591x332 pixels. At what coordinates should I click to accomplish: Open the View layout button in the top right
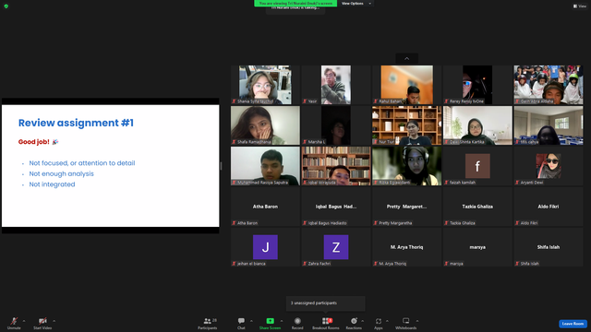tap(580, 6)
